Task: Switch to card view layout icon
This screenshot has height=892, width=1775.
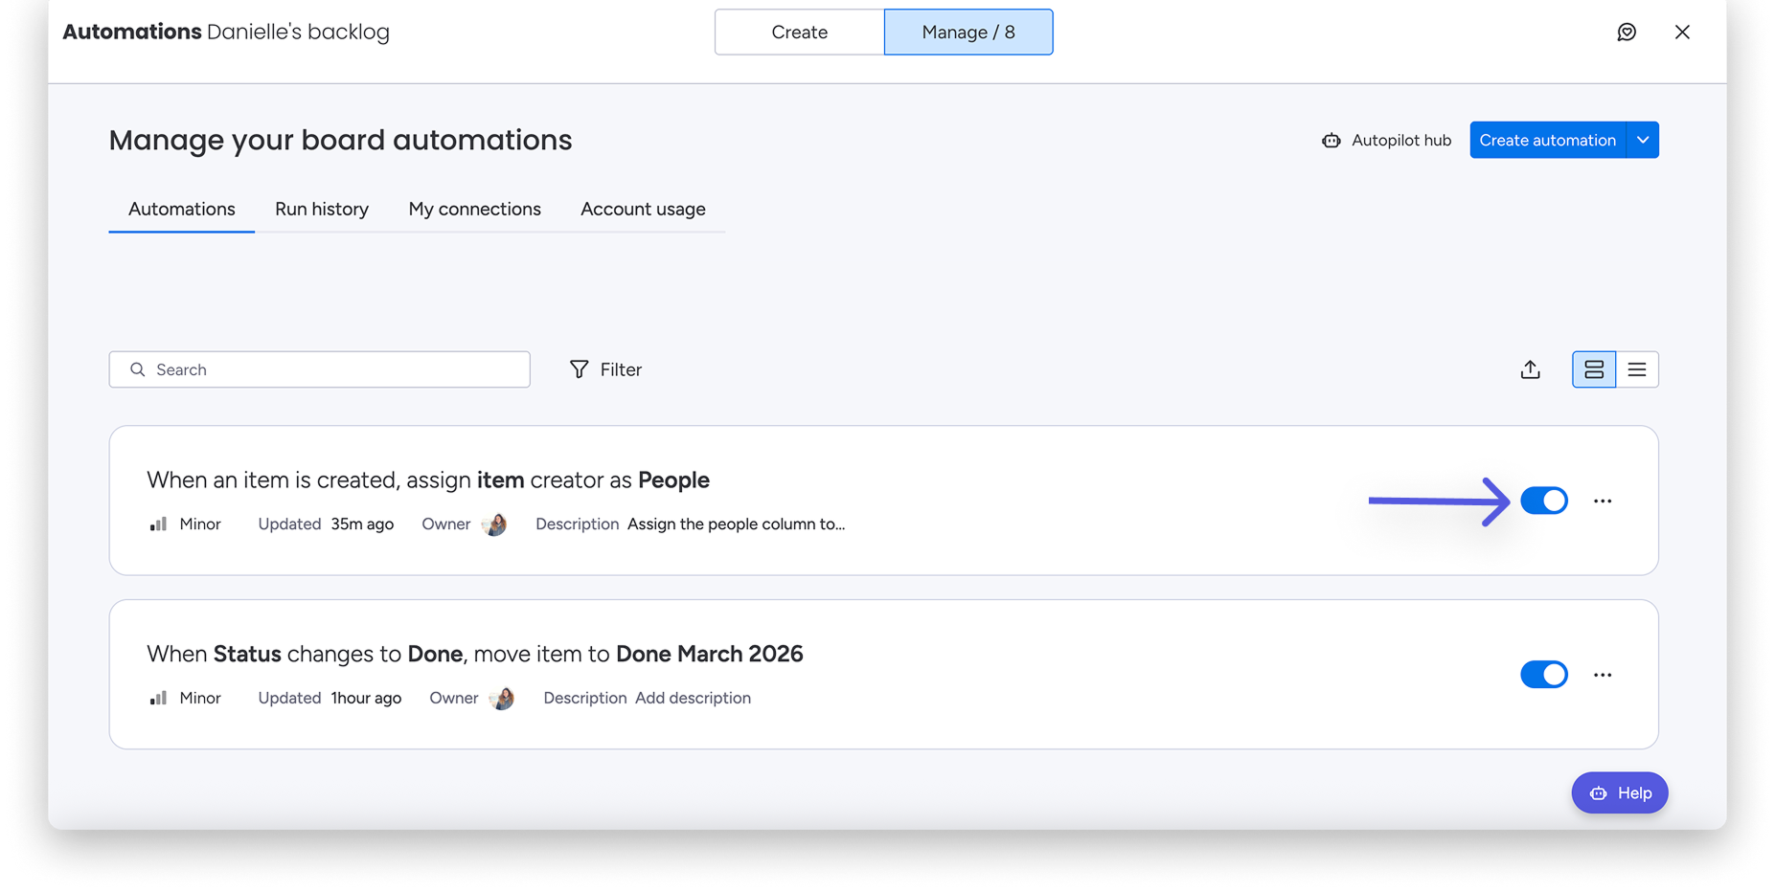Action: coord(1594,369)
